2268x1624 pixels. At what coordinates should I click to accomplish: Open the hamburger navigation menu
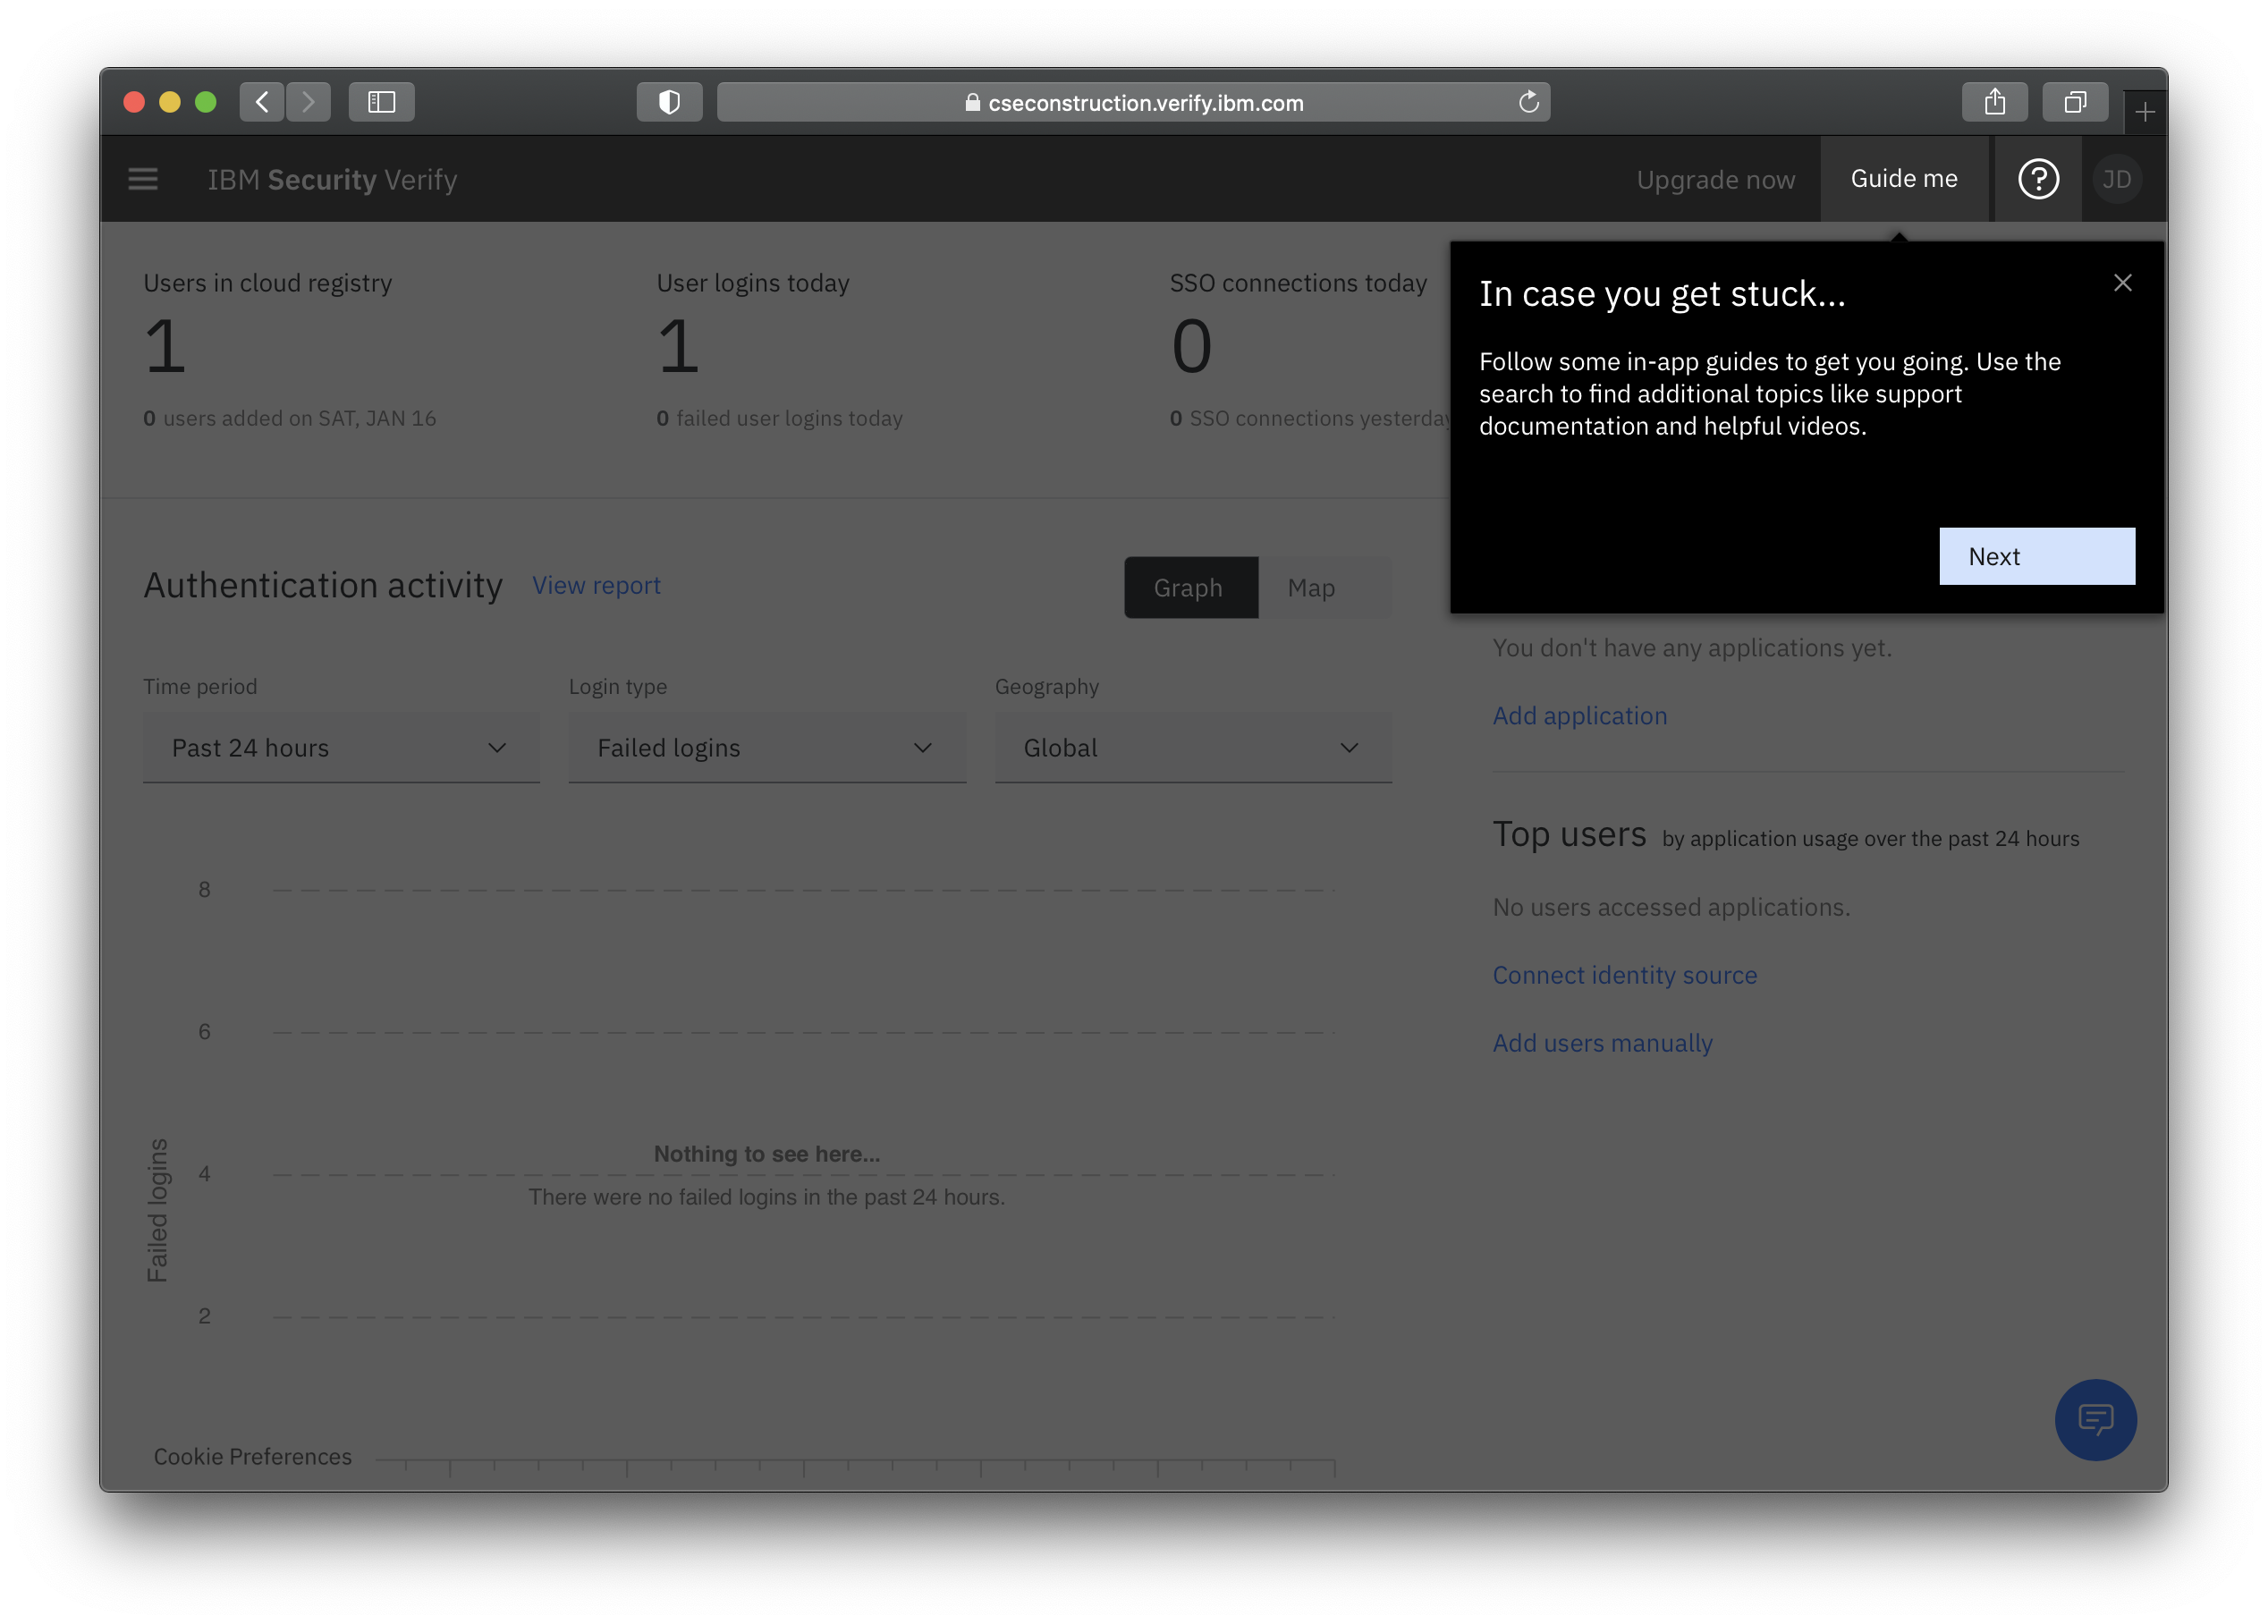(143, 179)
